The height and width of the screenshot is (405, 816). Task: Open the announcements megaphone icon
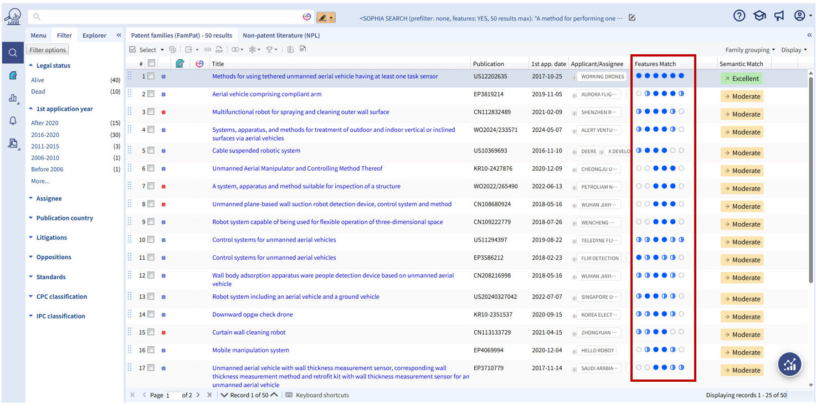[779, 16]
